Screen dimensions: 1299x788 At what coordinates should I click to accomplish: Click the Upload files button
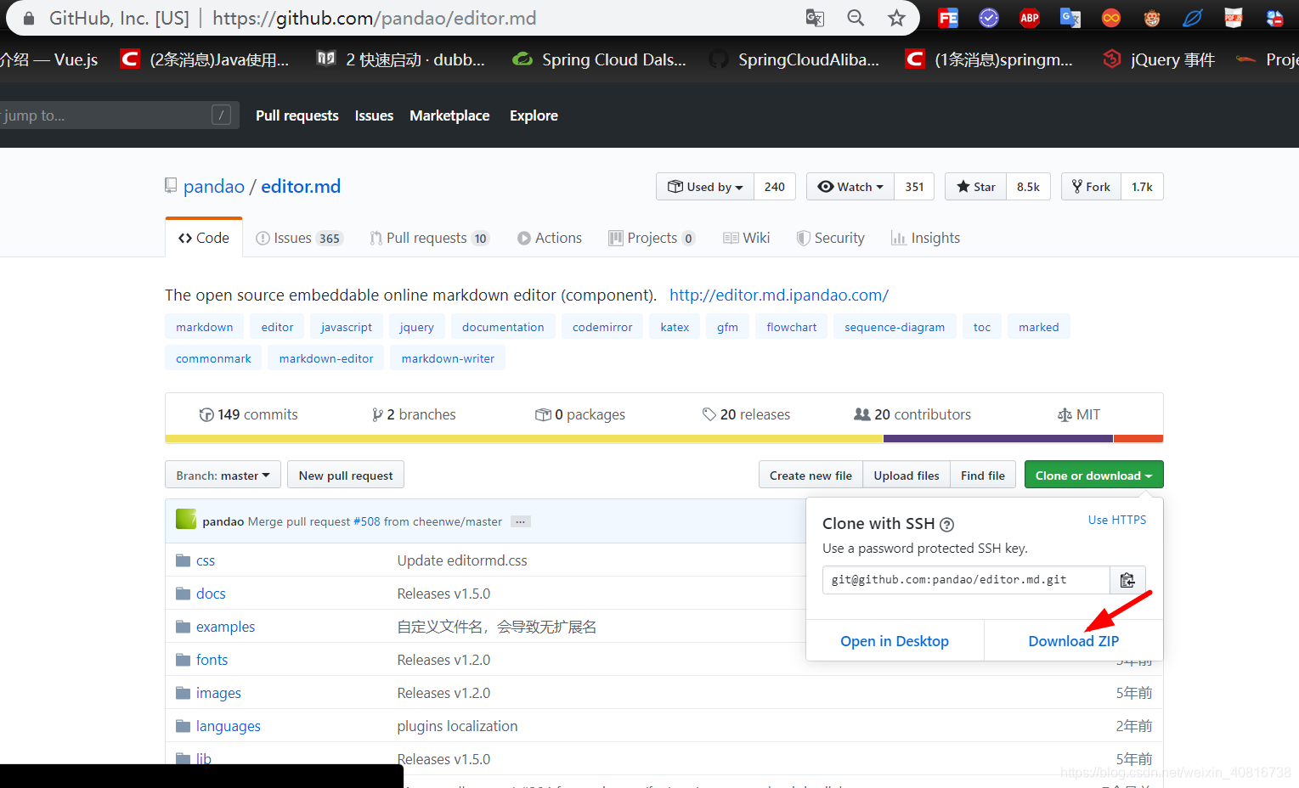tap(906, 476)
